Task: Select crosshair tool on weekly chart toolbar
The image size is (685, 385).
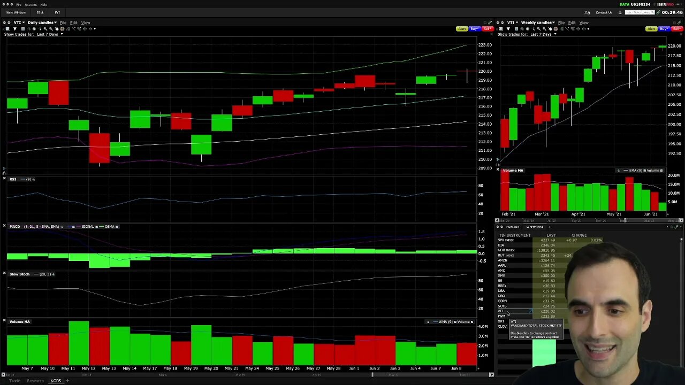Action: (x=555, y=29)
